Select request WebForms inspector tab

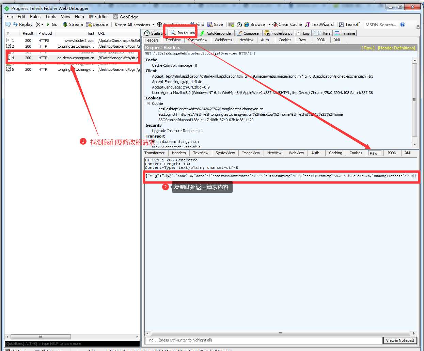tap(223, 40)
